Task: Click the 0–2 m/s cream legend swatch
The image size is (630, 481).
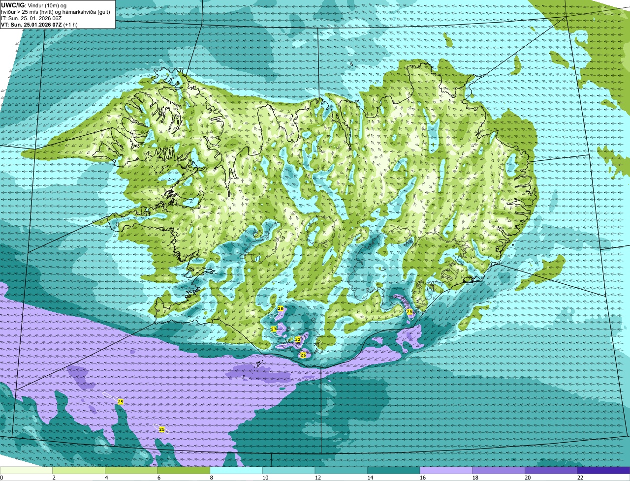Action: (26, 471)
